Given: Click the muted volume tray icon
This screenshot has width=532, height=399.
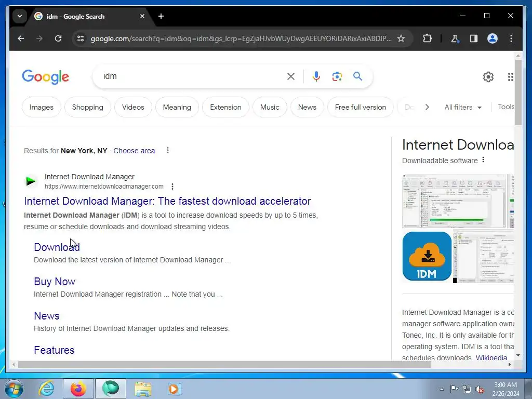Looking at the screenshot, I should tap(480, 390).
